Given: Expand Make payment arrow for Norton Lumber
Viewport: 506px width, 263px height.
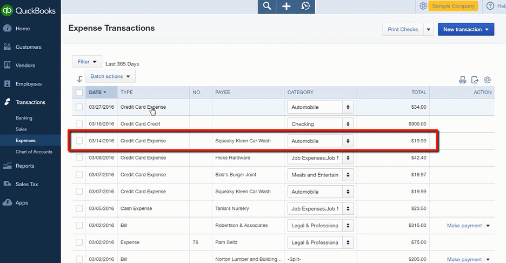Looking at the screenshot, I should [x=488, y=259].
